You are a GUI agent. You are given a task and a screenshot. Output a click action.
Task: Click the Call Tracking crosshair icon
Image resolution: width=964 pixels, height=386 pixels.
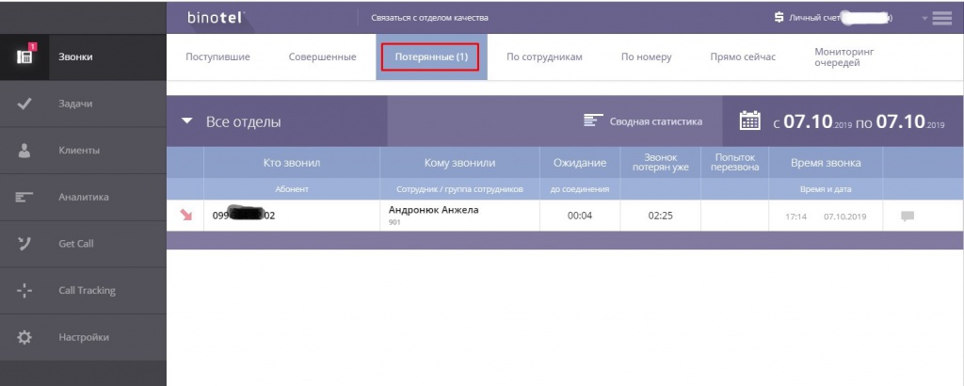point(24,291)
